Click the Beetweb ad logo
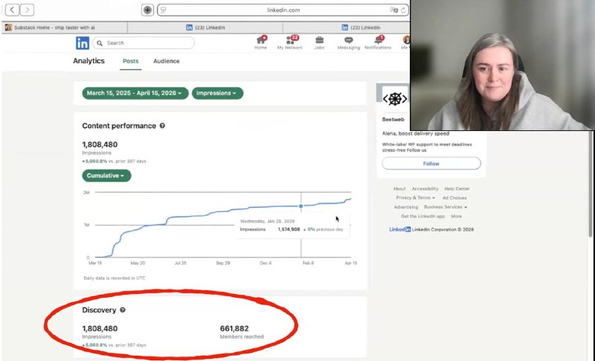This screenshot has height=361, width=595. coord(395,99)
